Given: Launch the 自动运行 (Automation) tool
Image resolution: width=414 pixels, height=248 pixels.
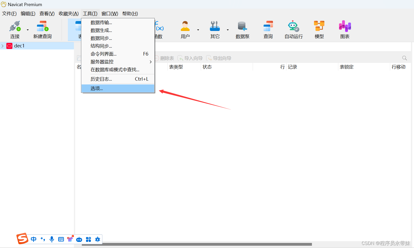Looking at the screenshot, I should tap(293, 29).
